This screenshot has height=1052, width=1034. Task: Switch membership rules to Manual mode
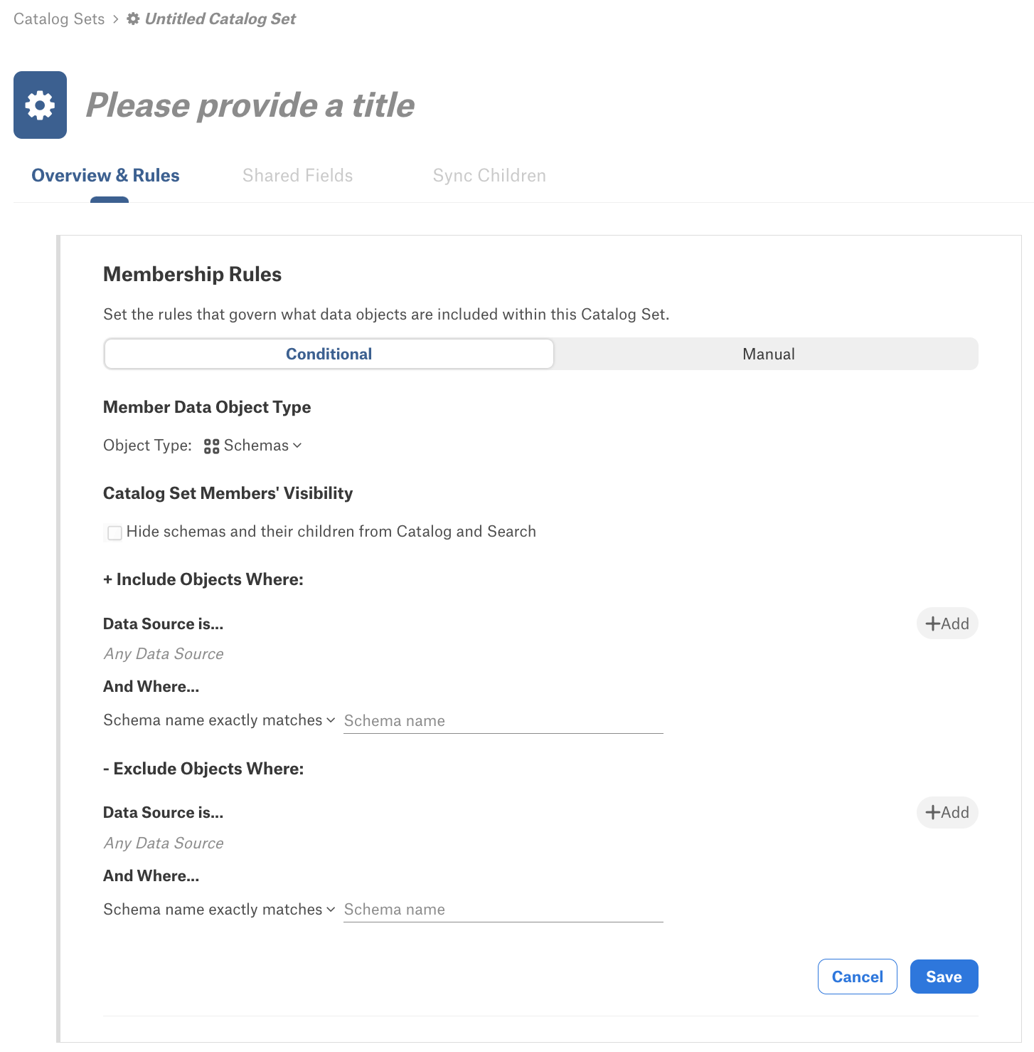pyautogui.click(x=768, y=354)
